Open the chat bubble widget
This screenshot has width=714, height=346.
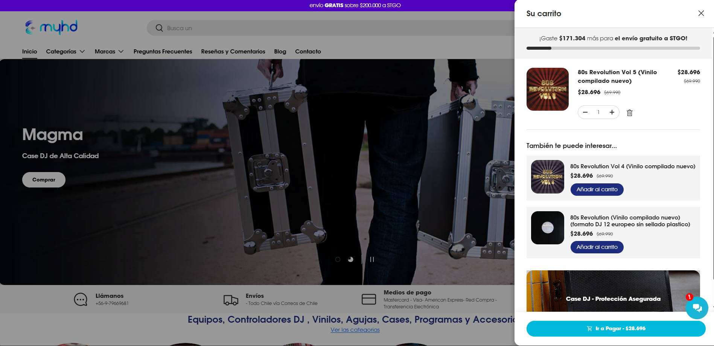pos(697,308)
